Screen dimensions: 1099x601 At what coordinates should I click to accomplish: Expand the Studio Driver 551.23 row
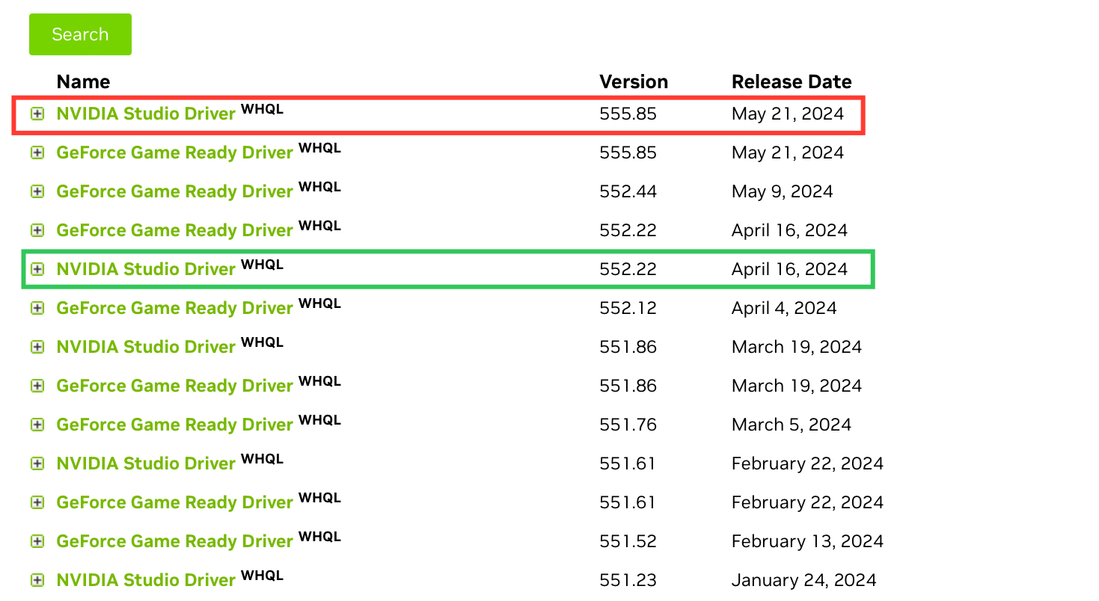point(37,580)
